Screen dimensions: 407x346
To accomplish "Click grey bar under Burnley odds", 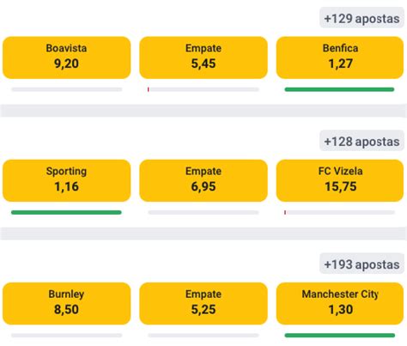I will [67, 336].
